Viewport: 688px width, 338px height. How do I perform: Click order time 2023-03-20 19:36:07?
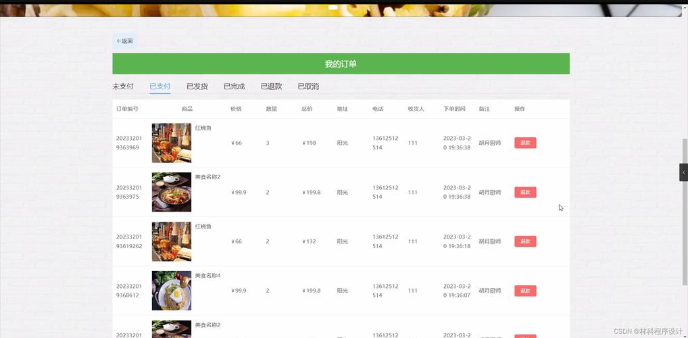point(457,291)
